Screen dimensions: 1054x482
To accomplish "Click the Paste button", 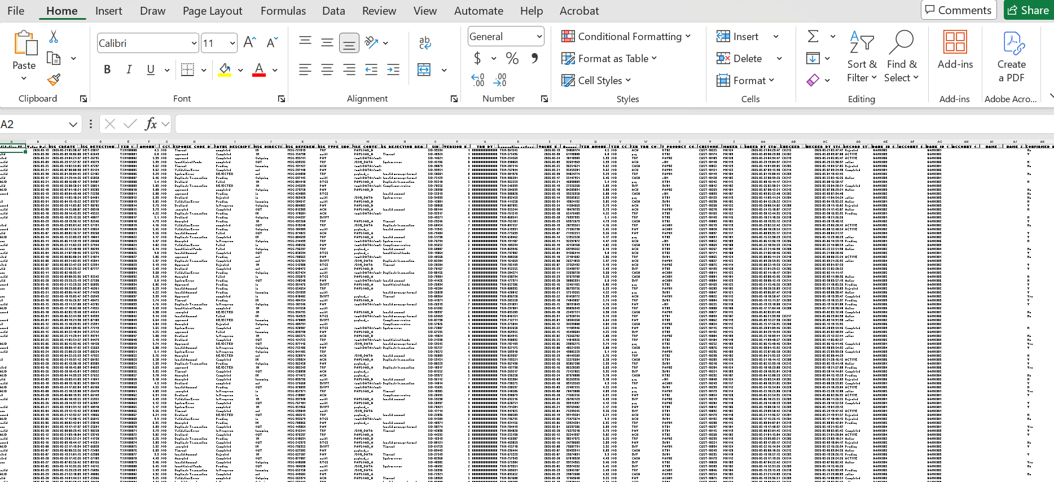I will pos(24,56).
